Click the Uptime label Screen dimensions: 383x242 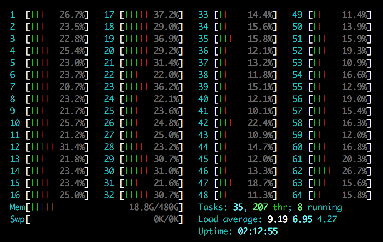point(215,231)
